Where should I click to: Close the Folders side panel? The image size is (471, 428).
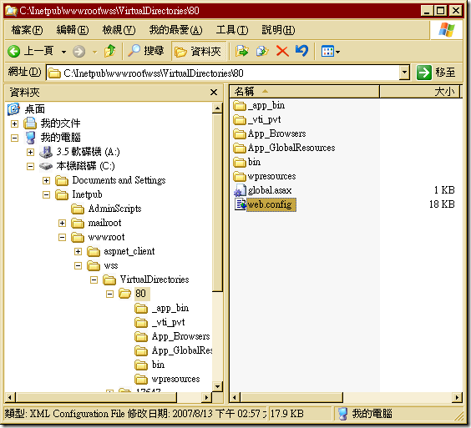(x=214, y=92)
